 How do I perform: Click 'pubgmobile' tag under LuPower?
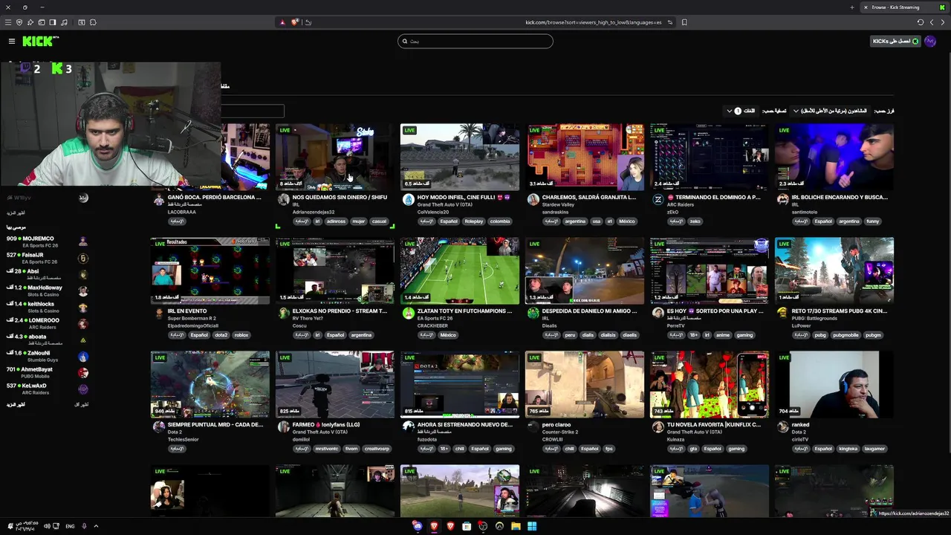tap(846, 335)
